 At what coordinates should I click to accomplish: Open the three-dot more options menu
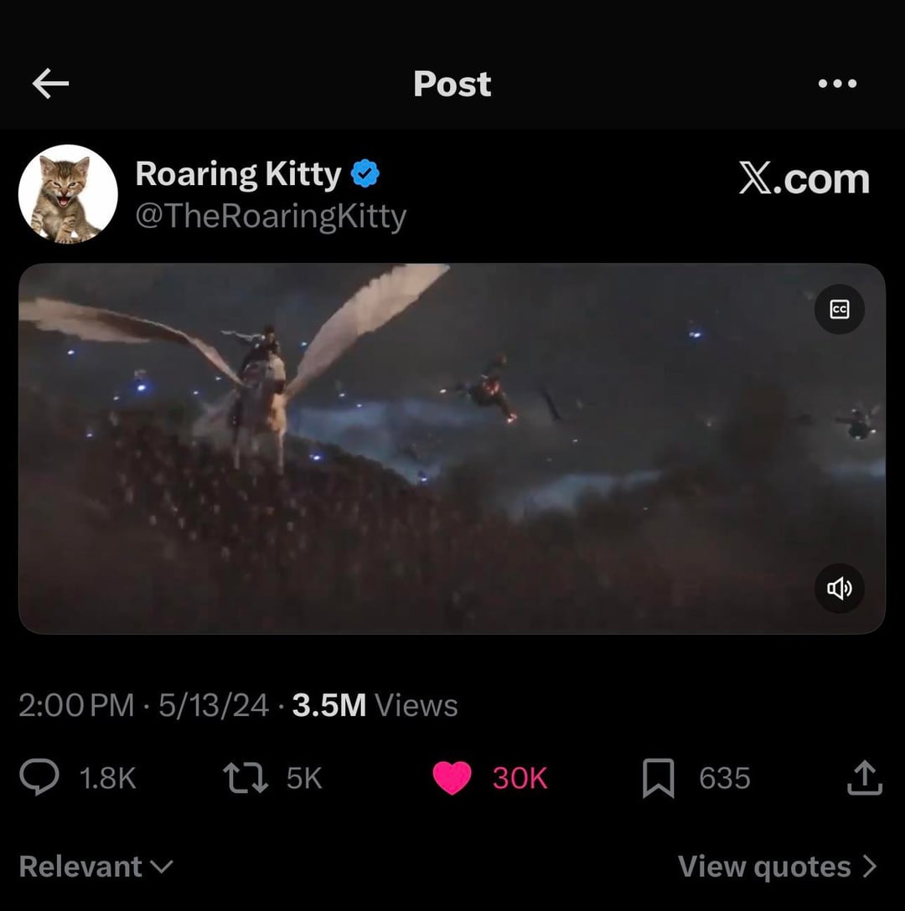[837, 84]
